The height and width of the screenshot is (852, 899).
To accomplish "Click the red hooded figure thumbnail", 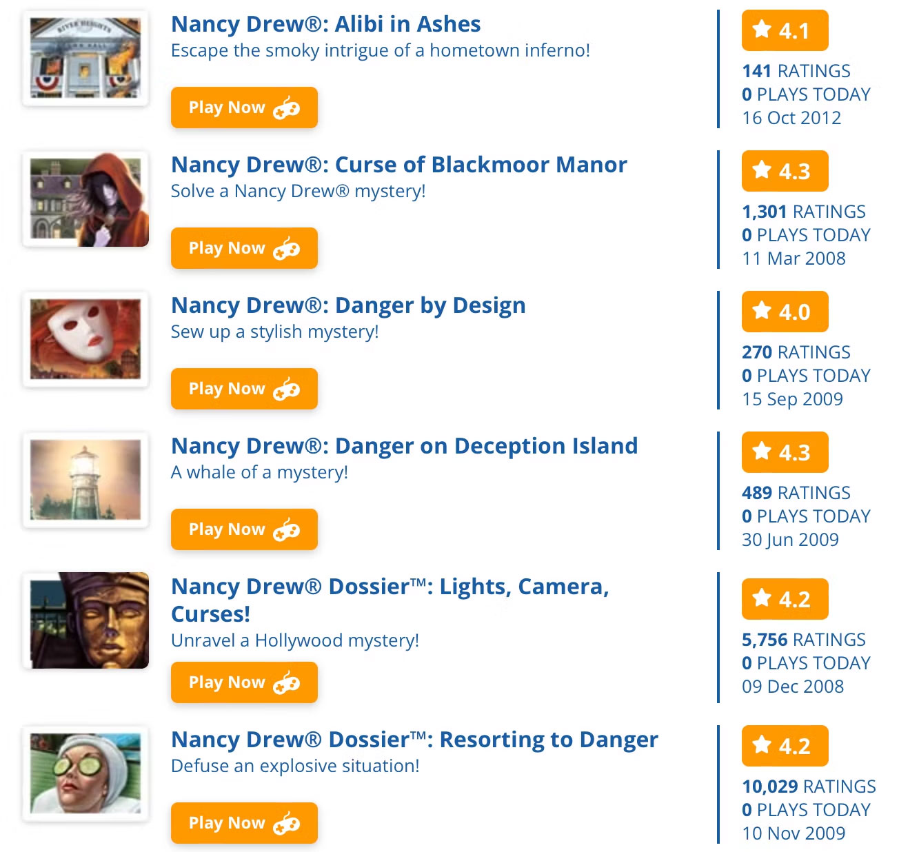I will coord(85,199).
